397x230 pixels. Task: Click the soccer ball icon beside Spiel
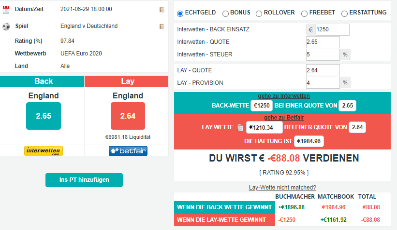pos(6,26)
